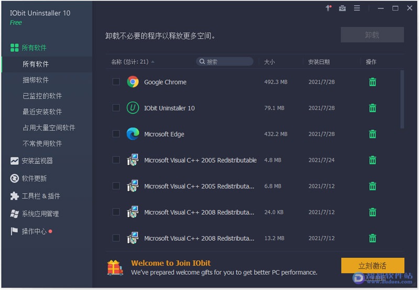The height and width of the screenshot is (290, 419).
Task: Click the 2021/7/24 install date
Action: point(322,160)
